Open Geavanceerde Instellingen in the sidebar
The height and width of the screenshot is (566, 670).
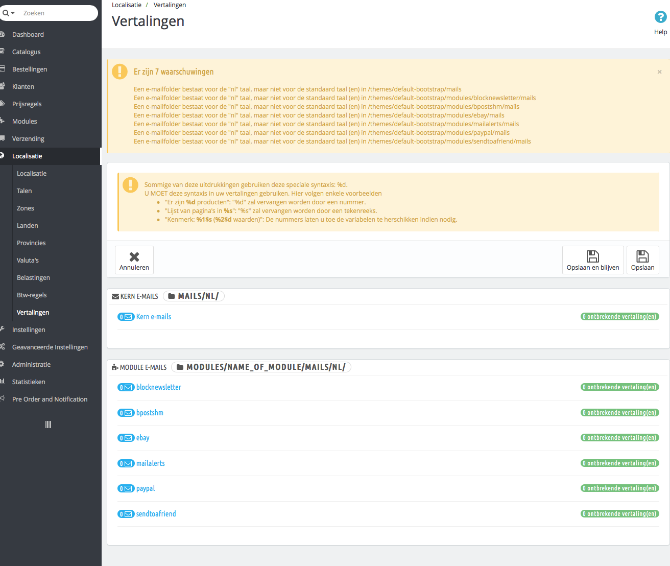point(51,347)
